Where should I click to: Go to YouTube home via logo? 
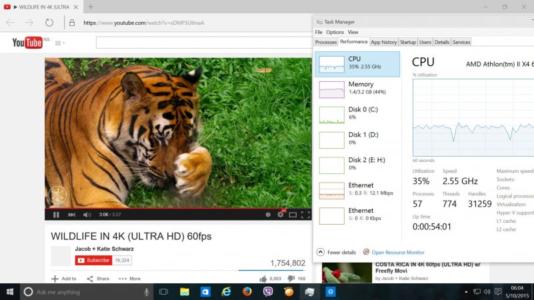tap(27, 43)
